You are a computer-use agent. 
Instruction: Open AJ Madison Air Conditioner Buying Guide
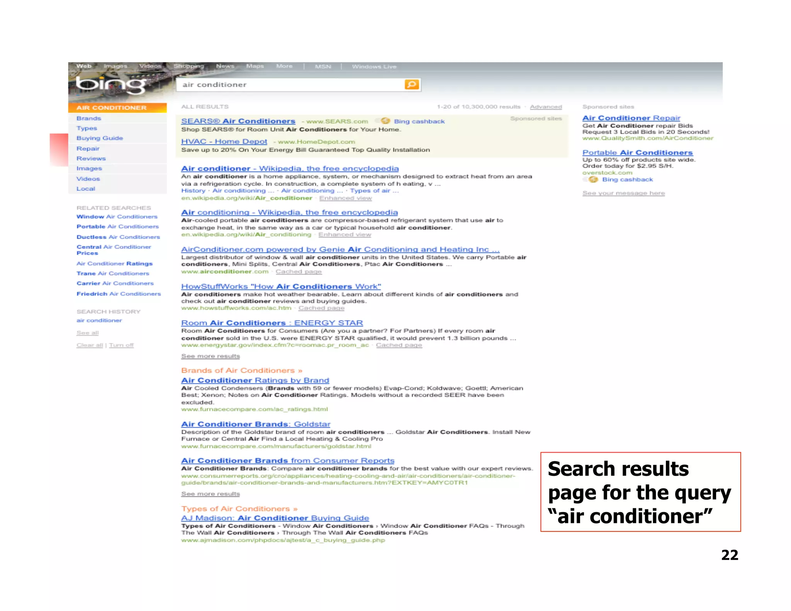point(275,518)
